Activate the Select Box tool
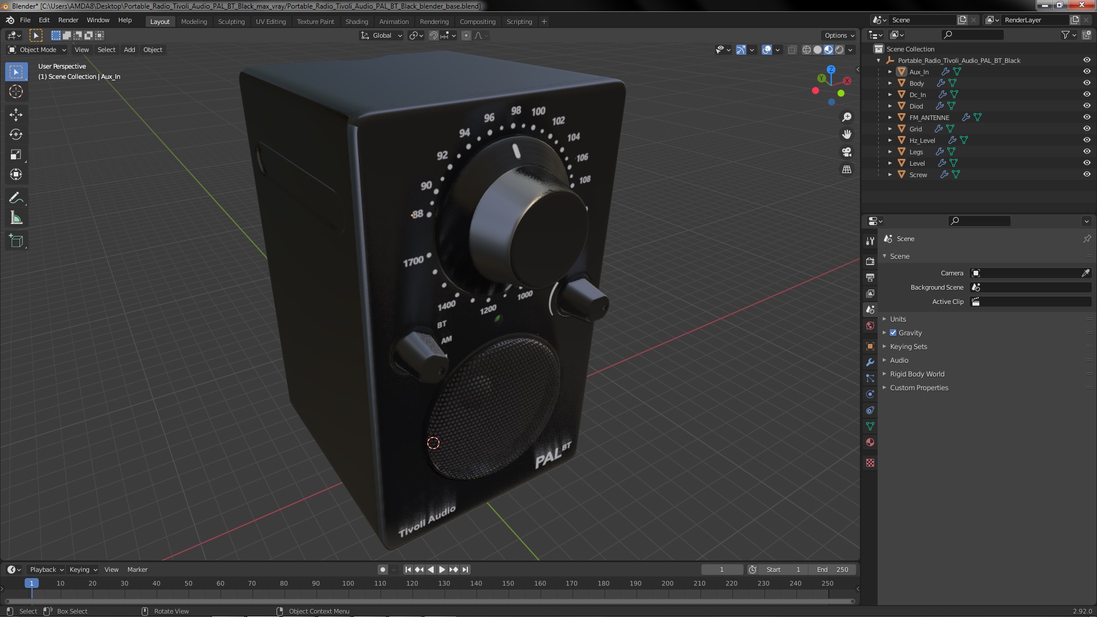Image resolution: width=1097 pixels, height=617 pixels. 16,71
